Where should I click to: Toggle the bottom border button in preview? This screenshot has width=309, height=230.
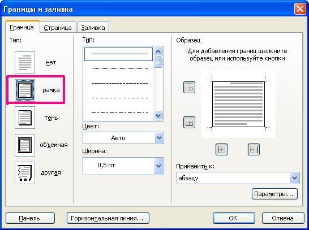pos(189,123)
